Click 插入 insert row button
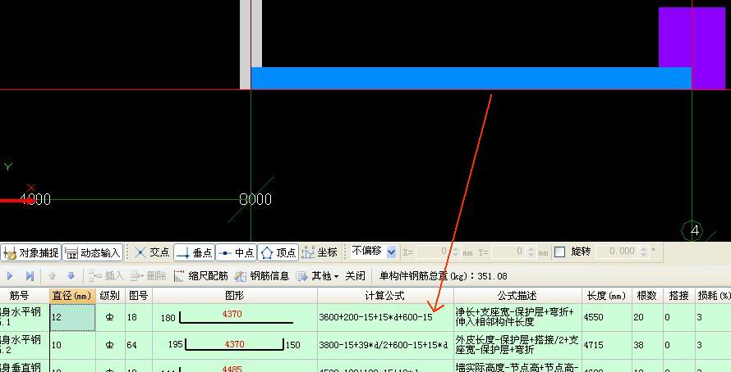Screen dimensions: 731x372 [x=106, y=276]
